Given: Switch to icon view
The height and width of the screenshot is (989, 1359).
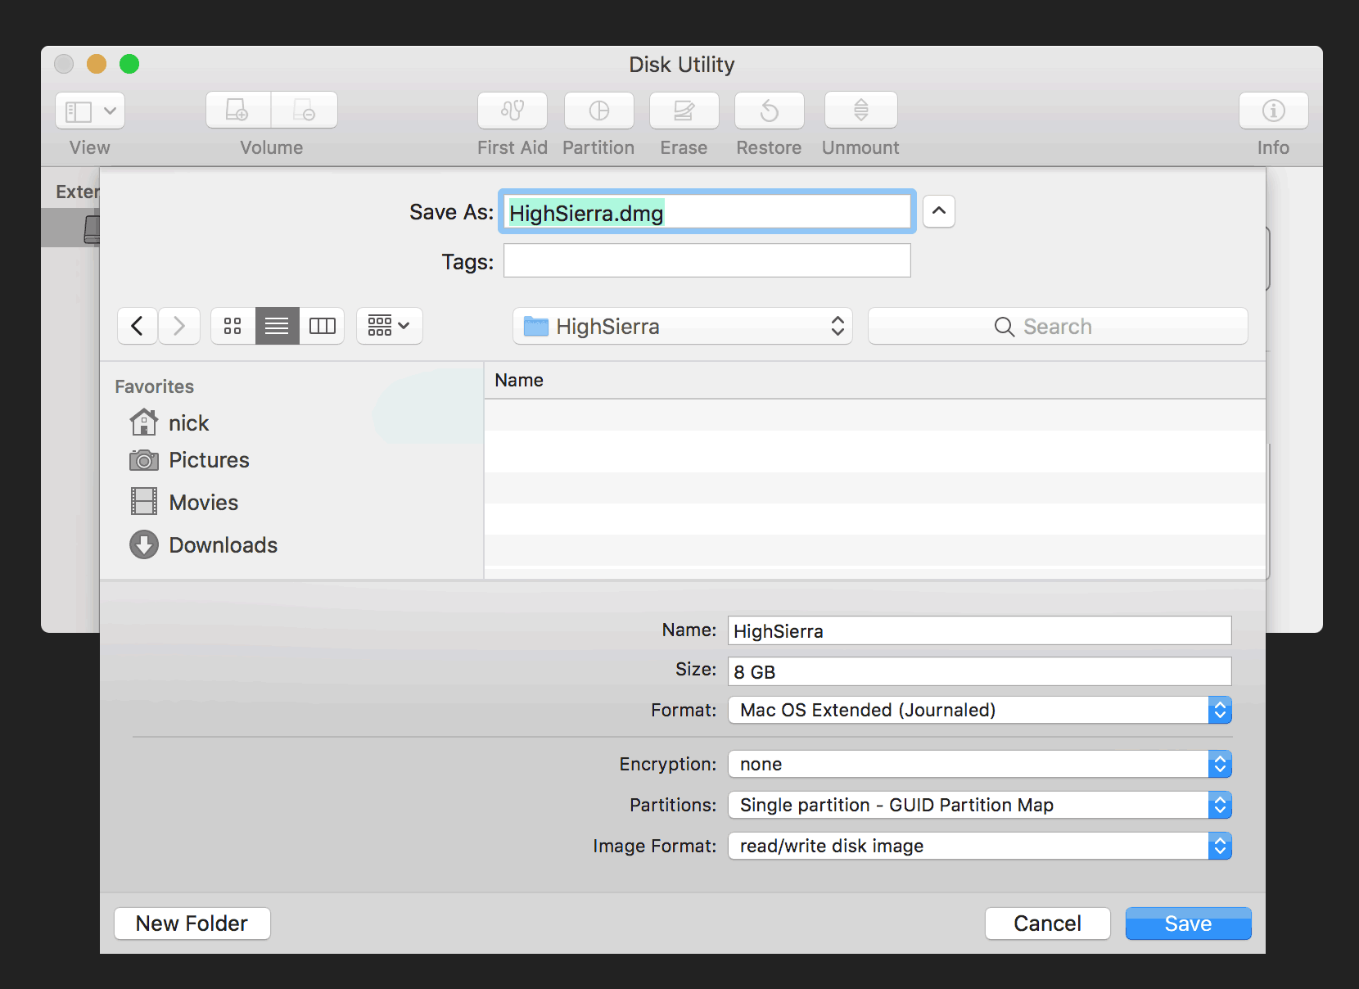Looking at the screenshot, I should click(x=233, y=326).
